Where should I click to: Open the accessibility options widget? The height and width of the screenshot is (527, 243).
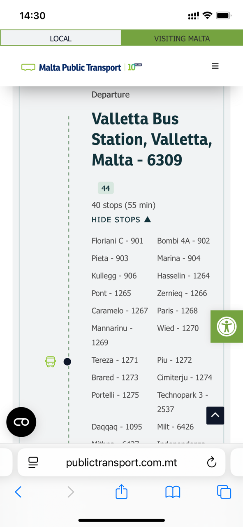click(x=227, y=326)
